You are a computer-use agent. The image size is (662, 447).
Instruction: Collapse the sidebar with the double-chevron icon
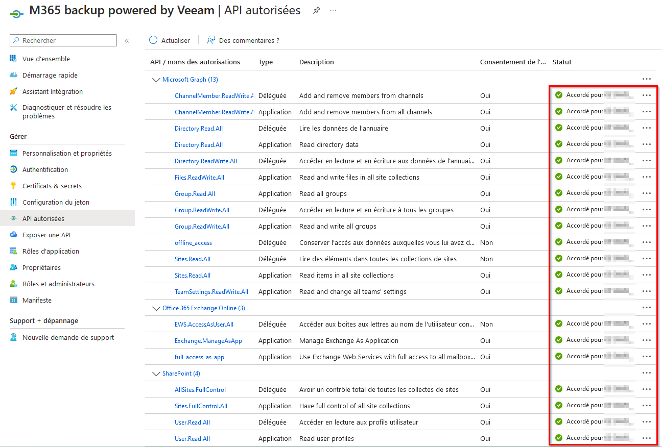[x=127, y=40]
